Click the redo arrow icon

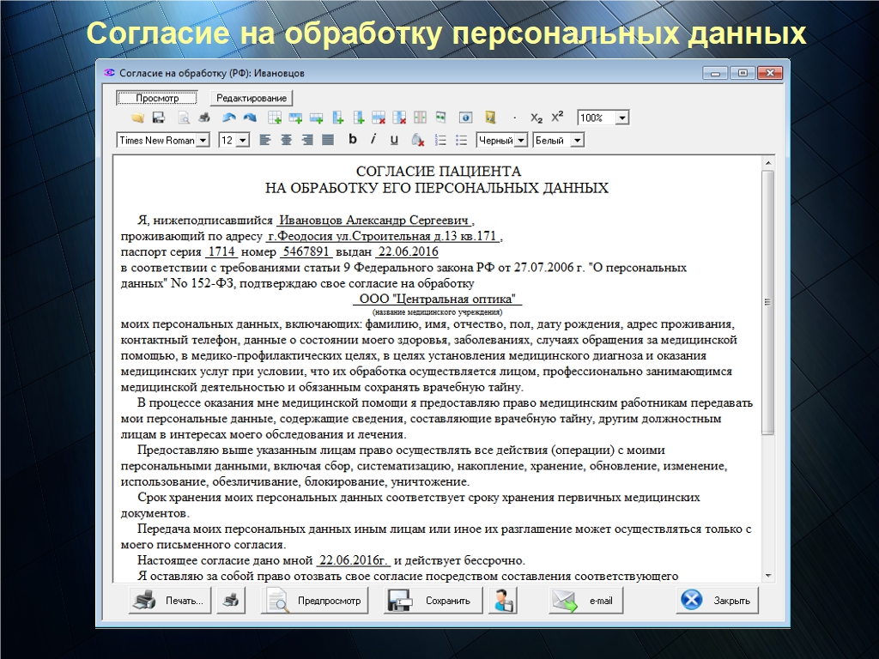pos(249,118)
